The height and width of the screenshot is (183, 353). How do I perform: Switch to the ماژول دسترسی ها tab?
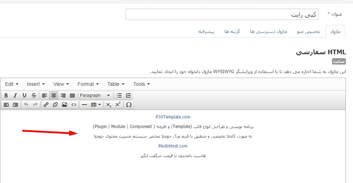click(268, 32)
